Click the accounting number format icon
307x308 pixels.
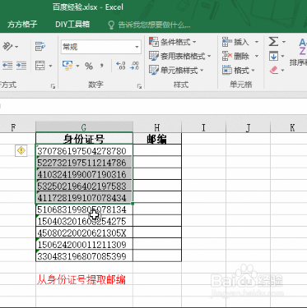coord(67,66)
